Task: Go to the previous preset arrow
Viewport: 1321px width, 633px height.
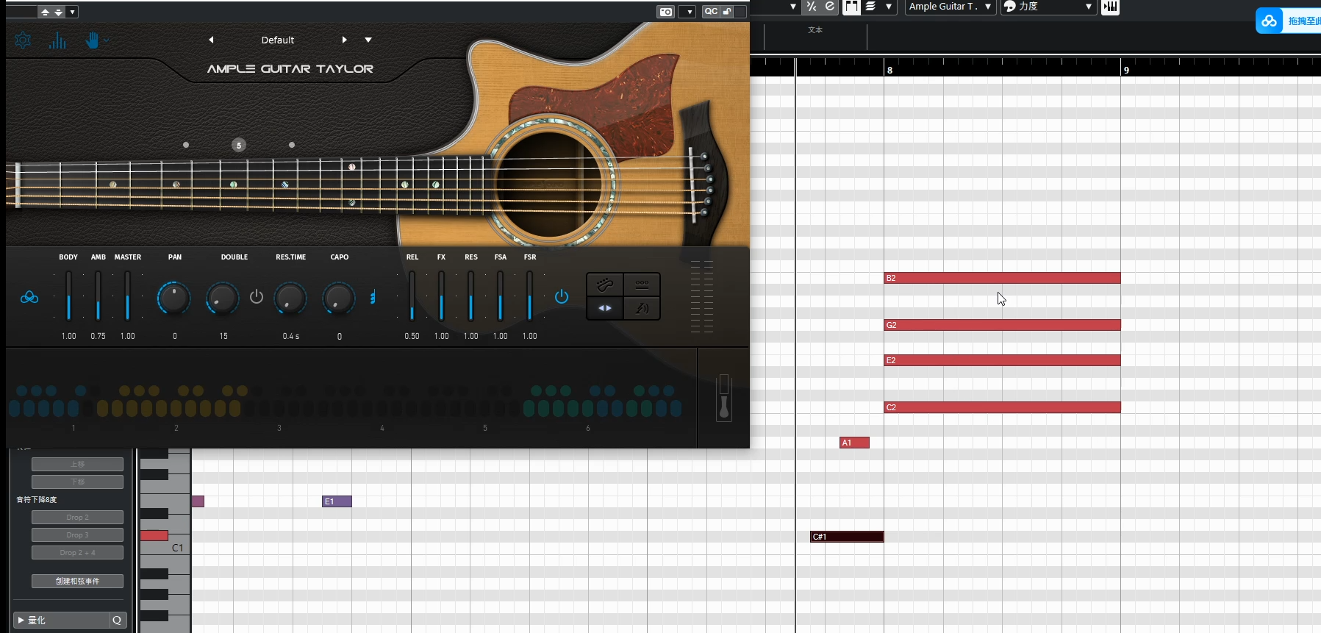Action: (x=211, y=40)
